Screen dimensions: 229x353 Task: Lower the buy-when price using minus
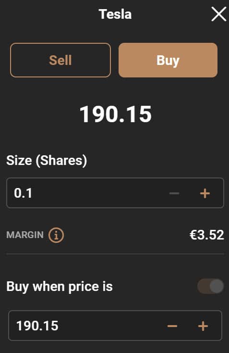point(172,326)
